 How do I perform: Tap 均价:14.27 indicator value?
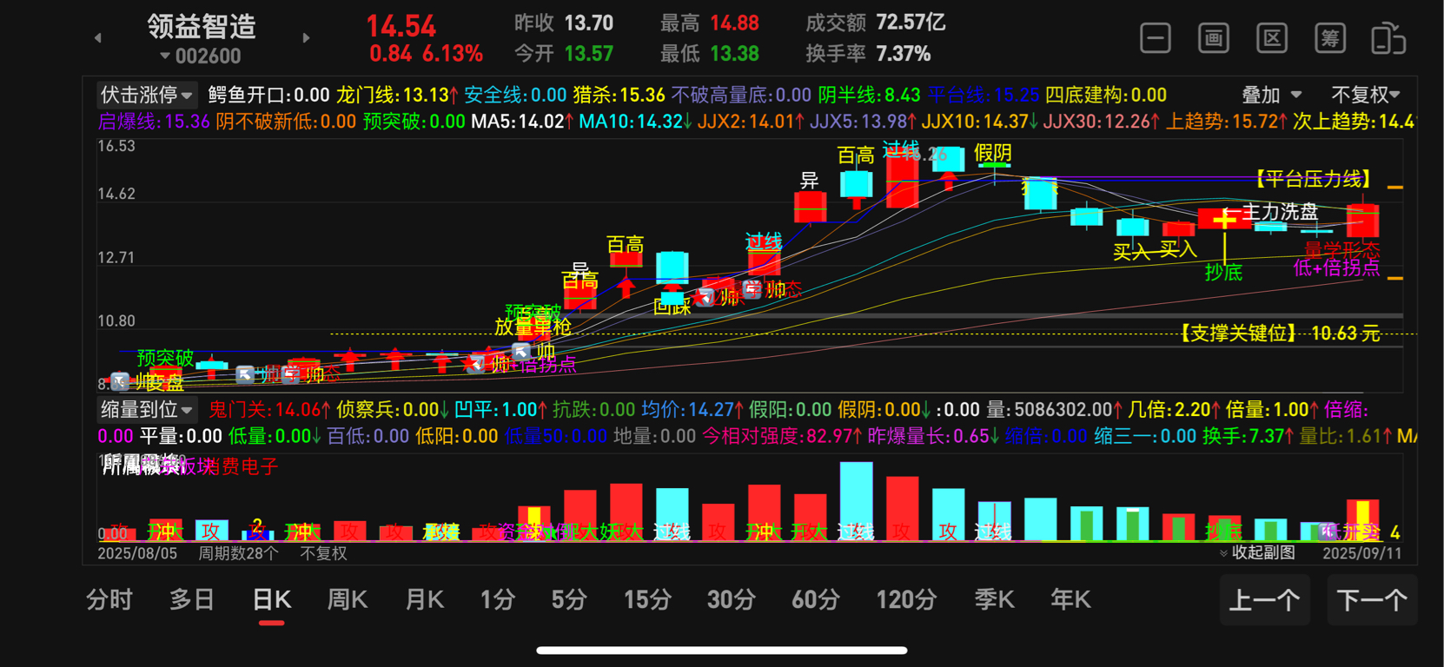pos(692,409)
